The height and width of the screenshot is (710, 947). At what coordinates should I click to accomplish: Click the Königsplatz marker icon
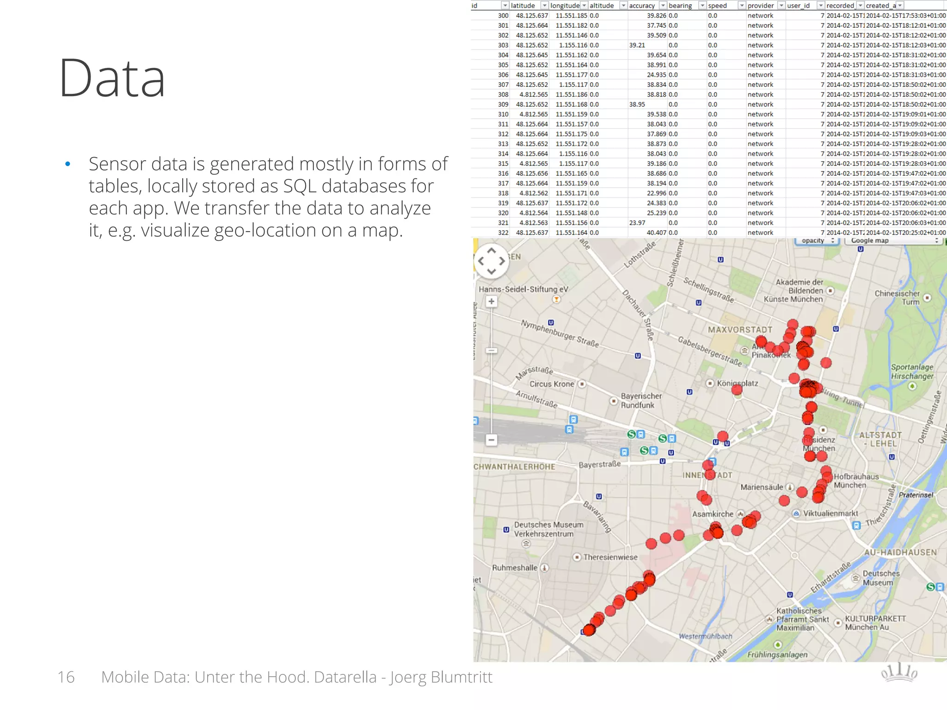coord(710,383)
